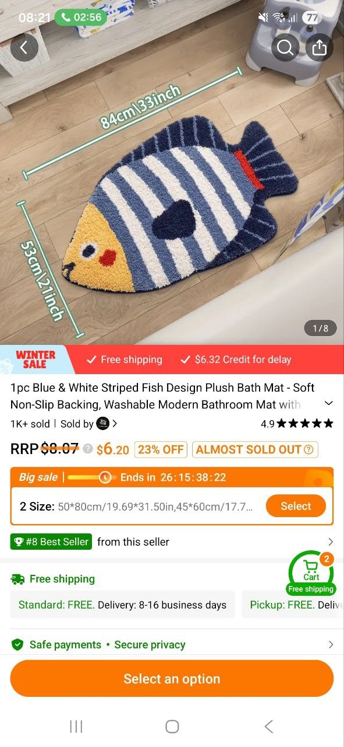344x747 pixels.
Task: Tap the Select size button
Action: [x=296, y=506]
